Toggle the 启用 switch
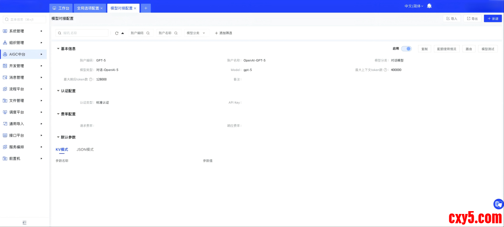 click(406, 49)
